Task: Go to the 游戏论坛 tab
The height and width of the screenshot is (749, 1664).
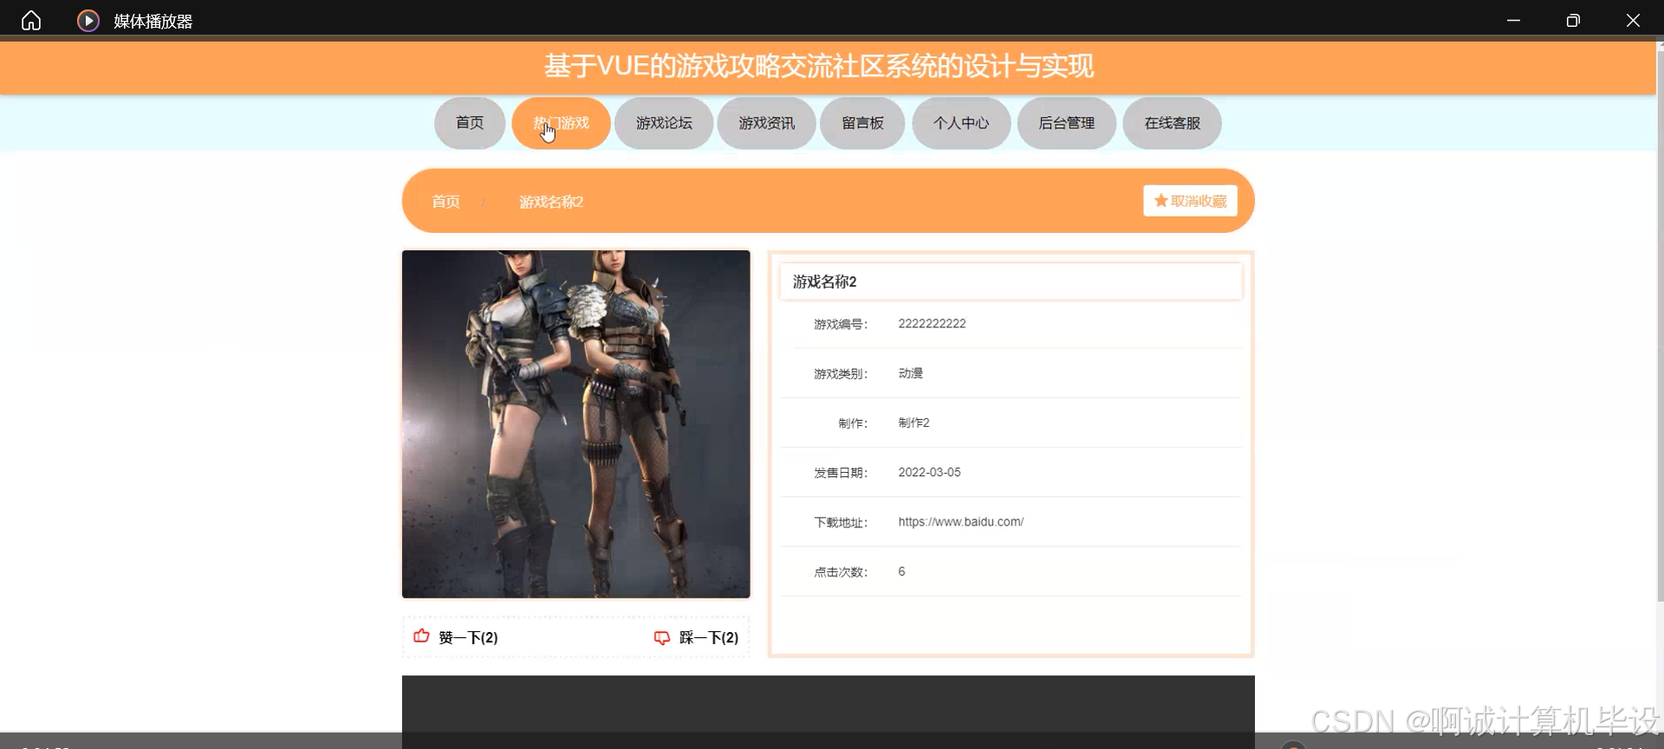Action: [x=664, y=123]
